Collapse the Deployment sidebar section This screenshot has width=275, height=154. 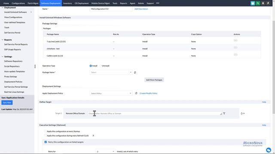click(3, 8)
